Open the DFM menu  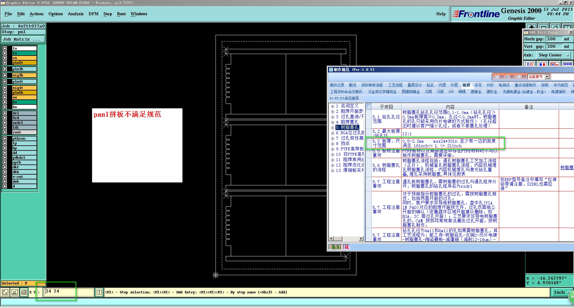(x=94, y=14)
